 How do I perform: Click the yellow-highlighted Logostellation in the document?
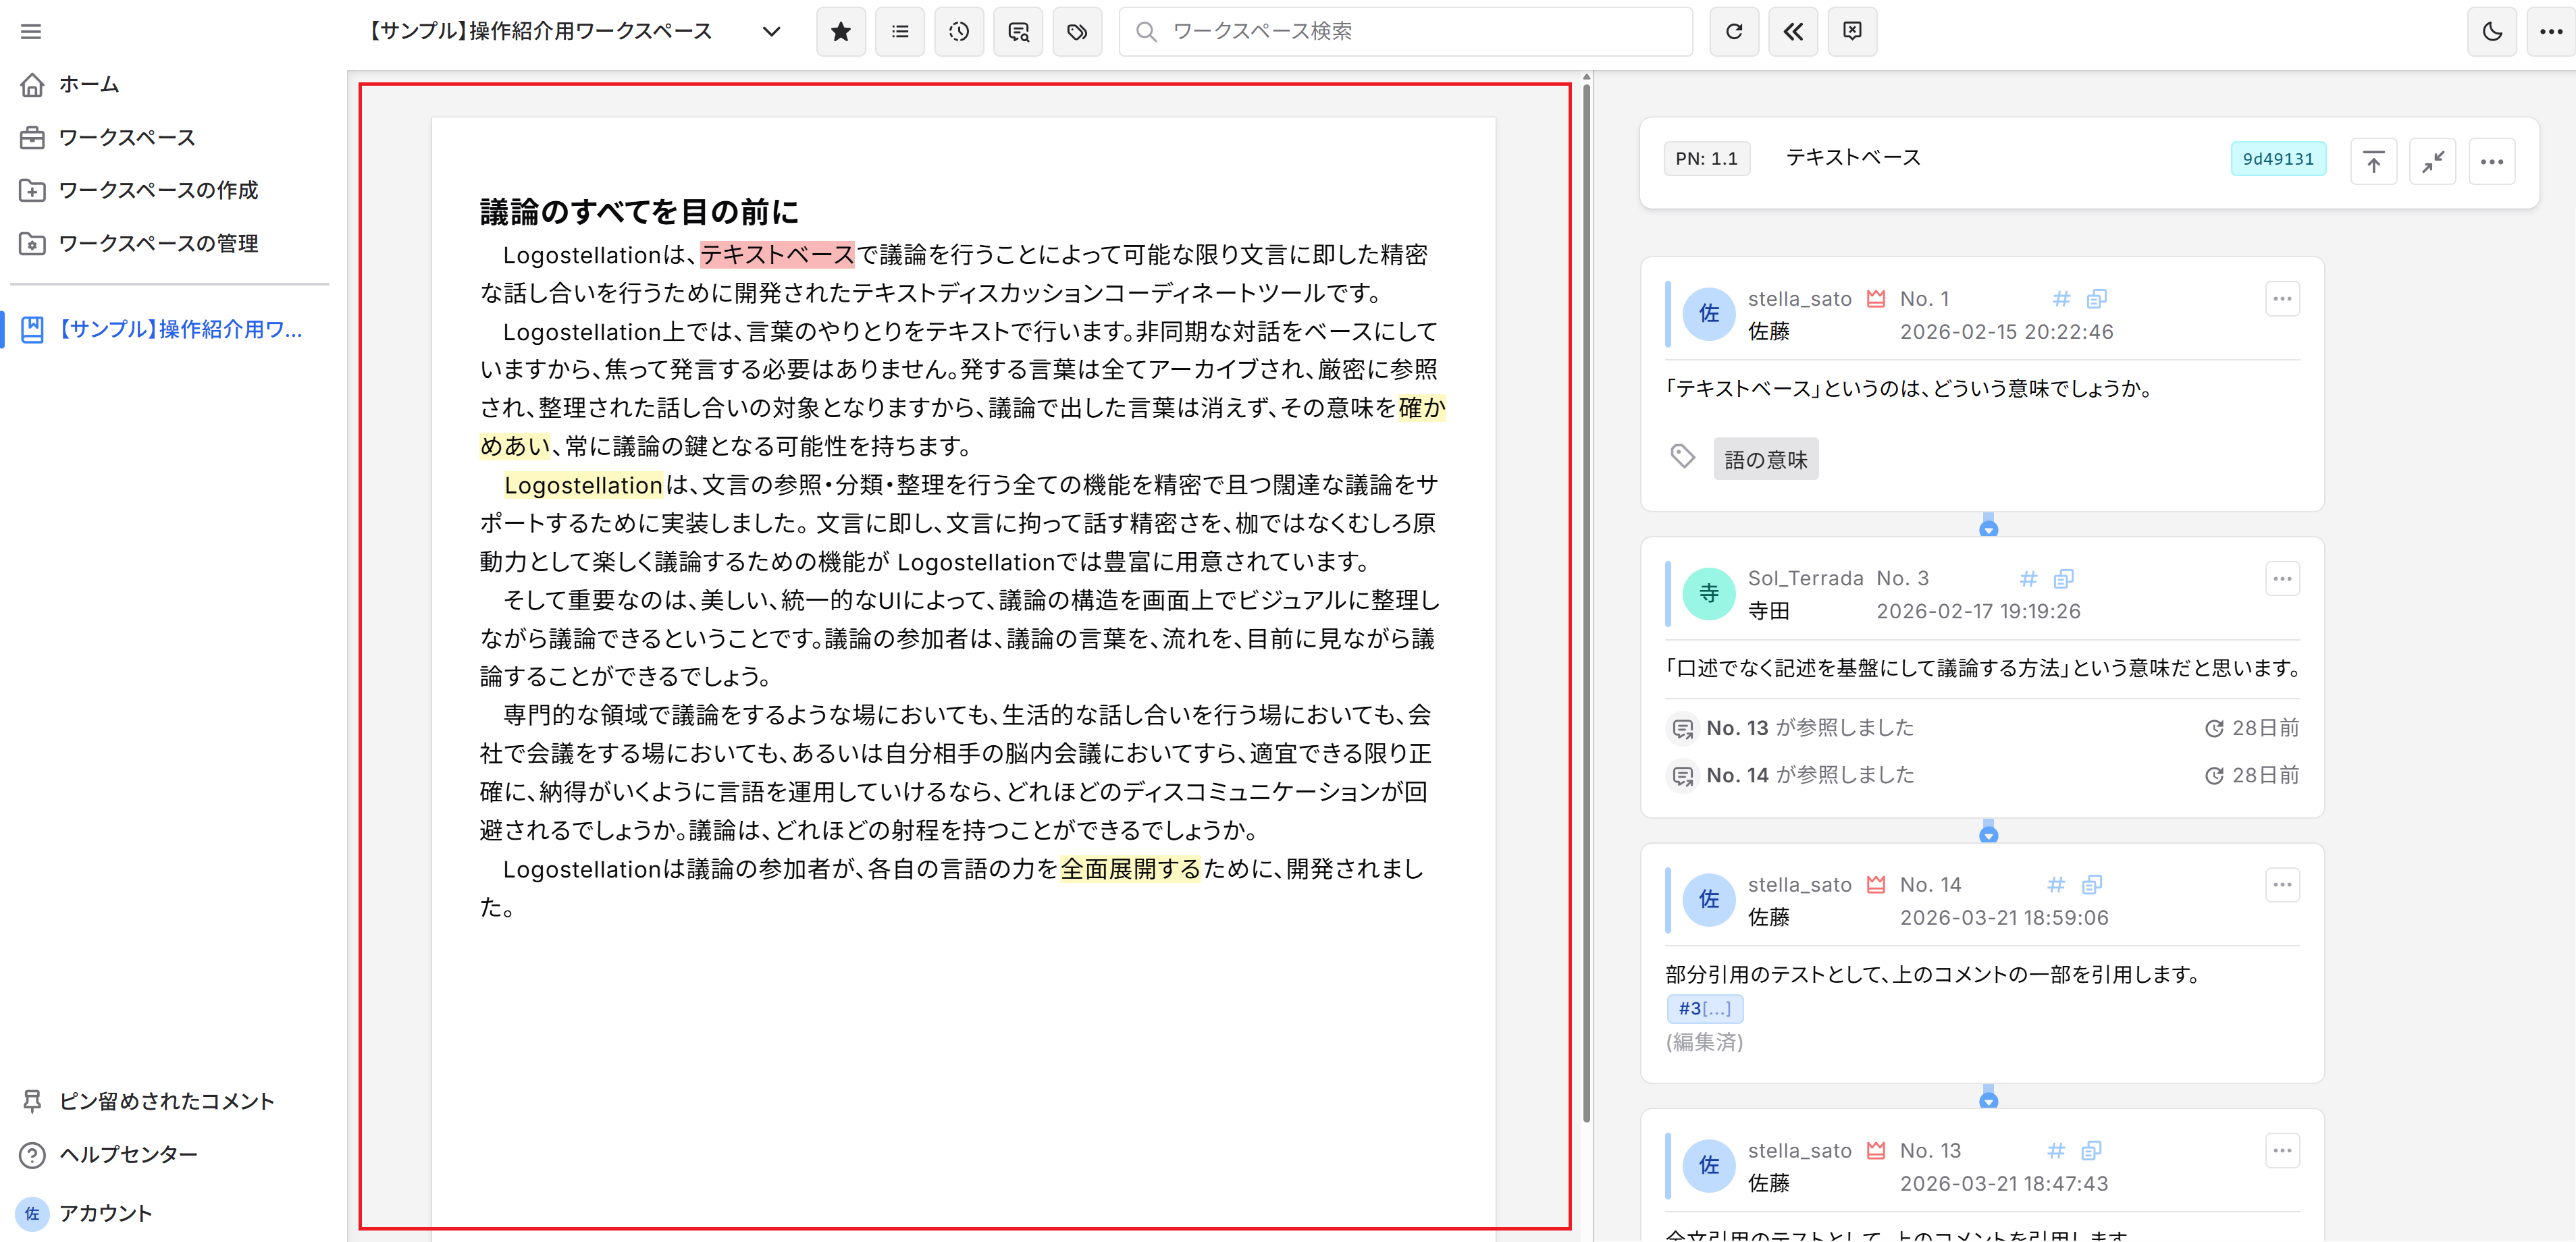[583, 485]
